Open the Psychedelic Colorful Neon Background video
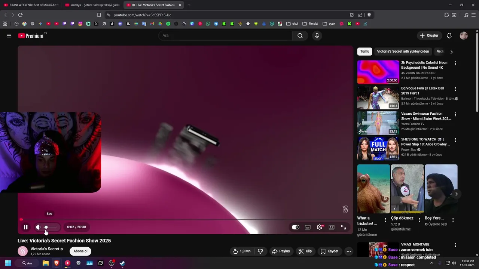This screenshot has height=269, width=479. (x=378, y=72)
